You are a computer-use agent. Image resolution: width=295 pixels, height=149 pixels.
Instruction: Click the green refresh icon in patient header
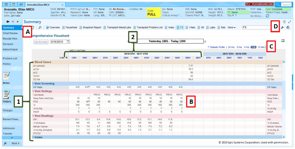point(267,16)
